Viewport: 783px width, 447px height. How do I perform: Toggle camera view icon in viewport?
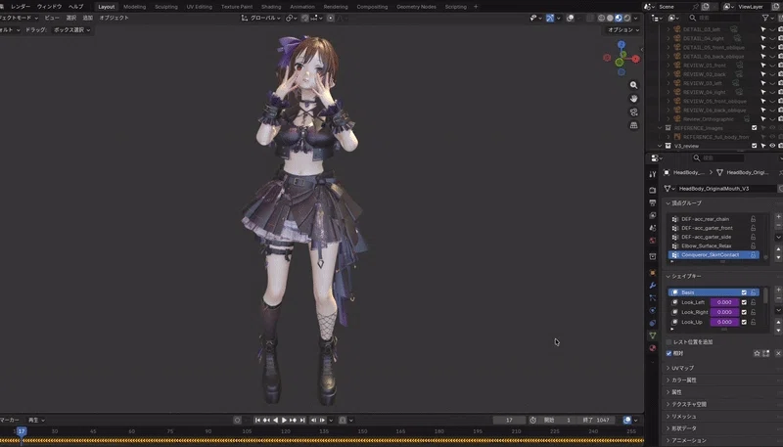pos(633,112)
